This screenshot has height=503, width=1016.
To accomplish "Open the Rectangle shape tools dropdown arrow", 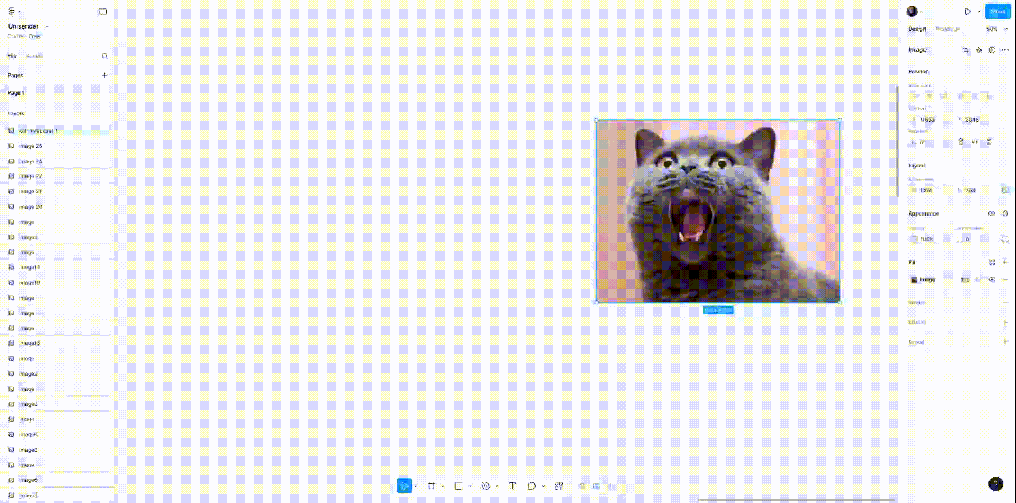I will pyautogui.click(x=470, y=487).
